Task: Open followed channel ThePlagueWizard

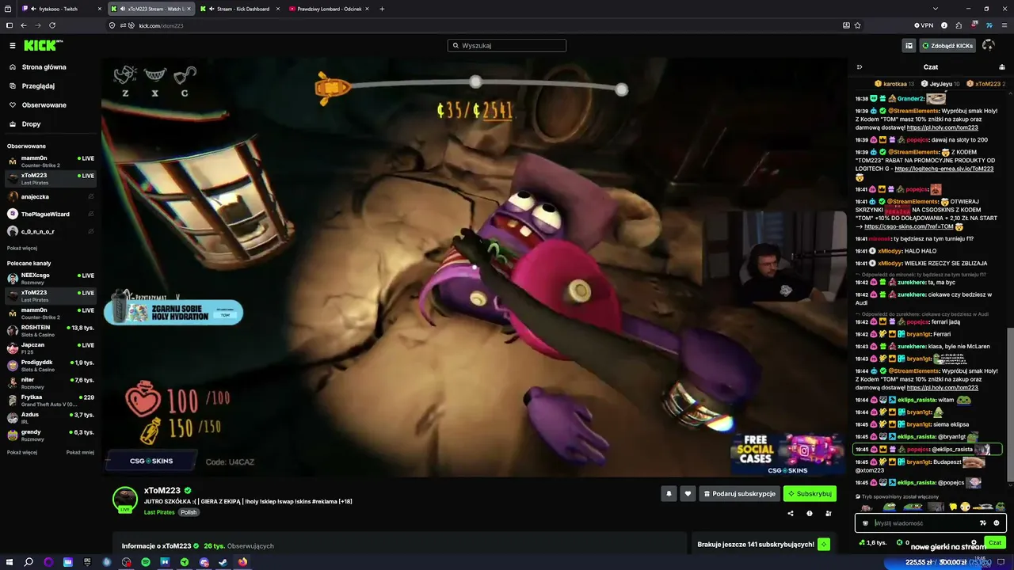Action: pyautogui.click(x=51, y=214)
